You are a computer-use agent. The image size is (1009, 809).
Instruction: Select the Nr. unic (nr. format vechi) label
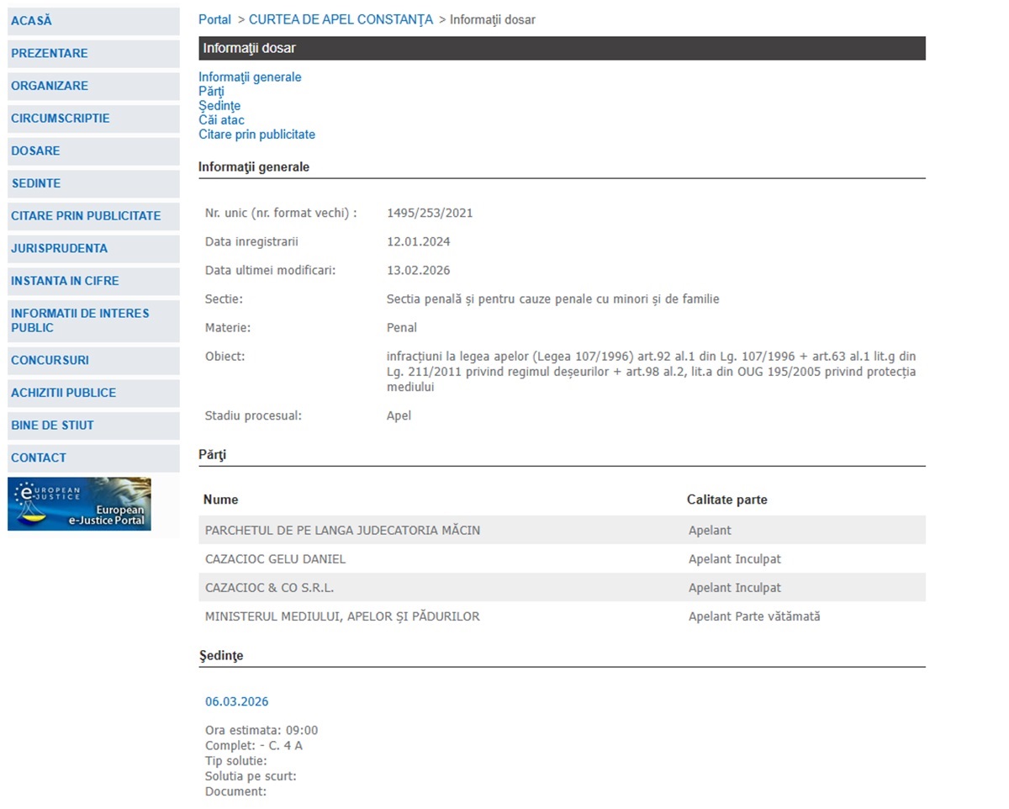(281, 214)
